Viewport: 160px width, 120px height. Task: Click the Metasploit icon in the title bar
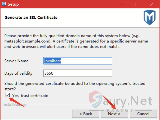tap(4, 4)
